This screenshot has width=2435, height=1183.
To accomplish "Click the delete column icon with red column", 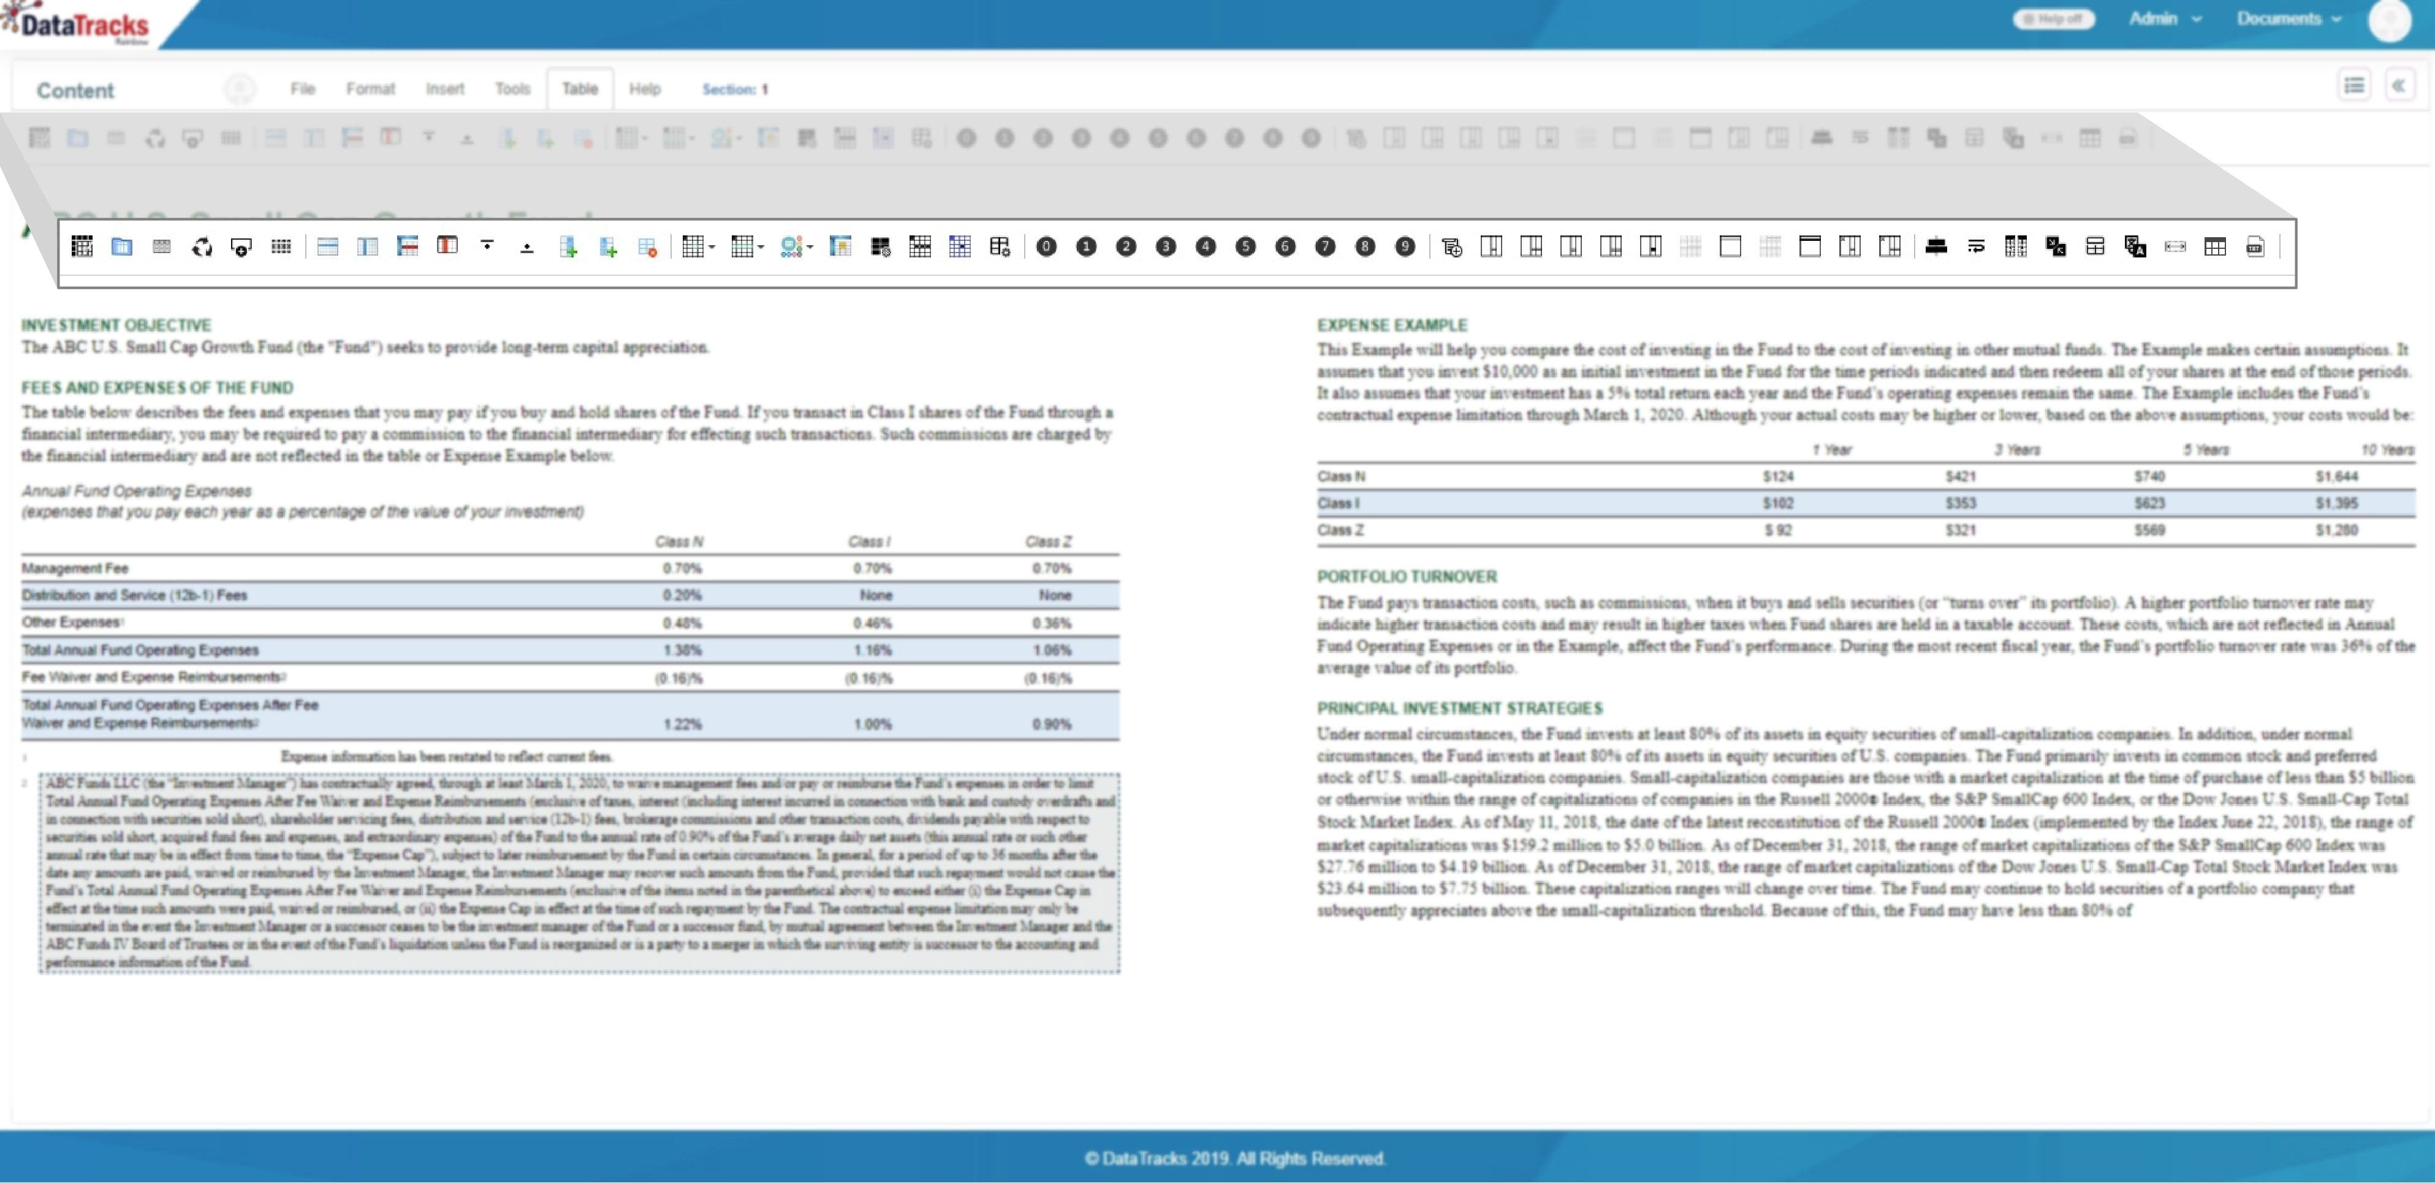I will click(x=447, y=246).
